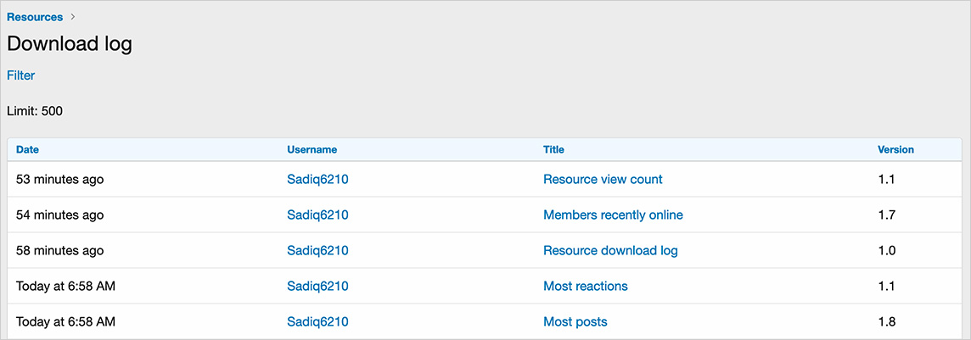Image resolution: width=971 pixels, height=340 pixels.
Task: Open the Most posts resource
Action: tap(575, 321)
